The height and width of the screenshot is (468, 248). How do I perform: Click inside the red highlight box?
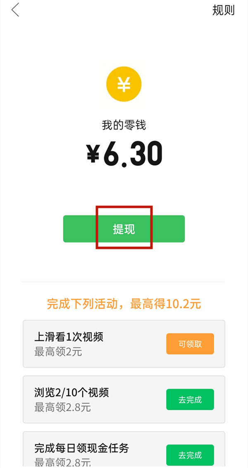pyautogui.click(x=124, y=227)
